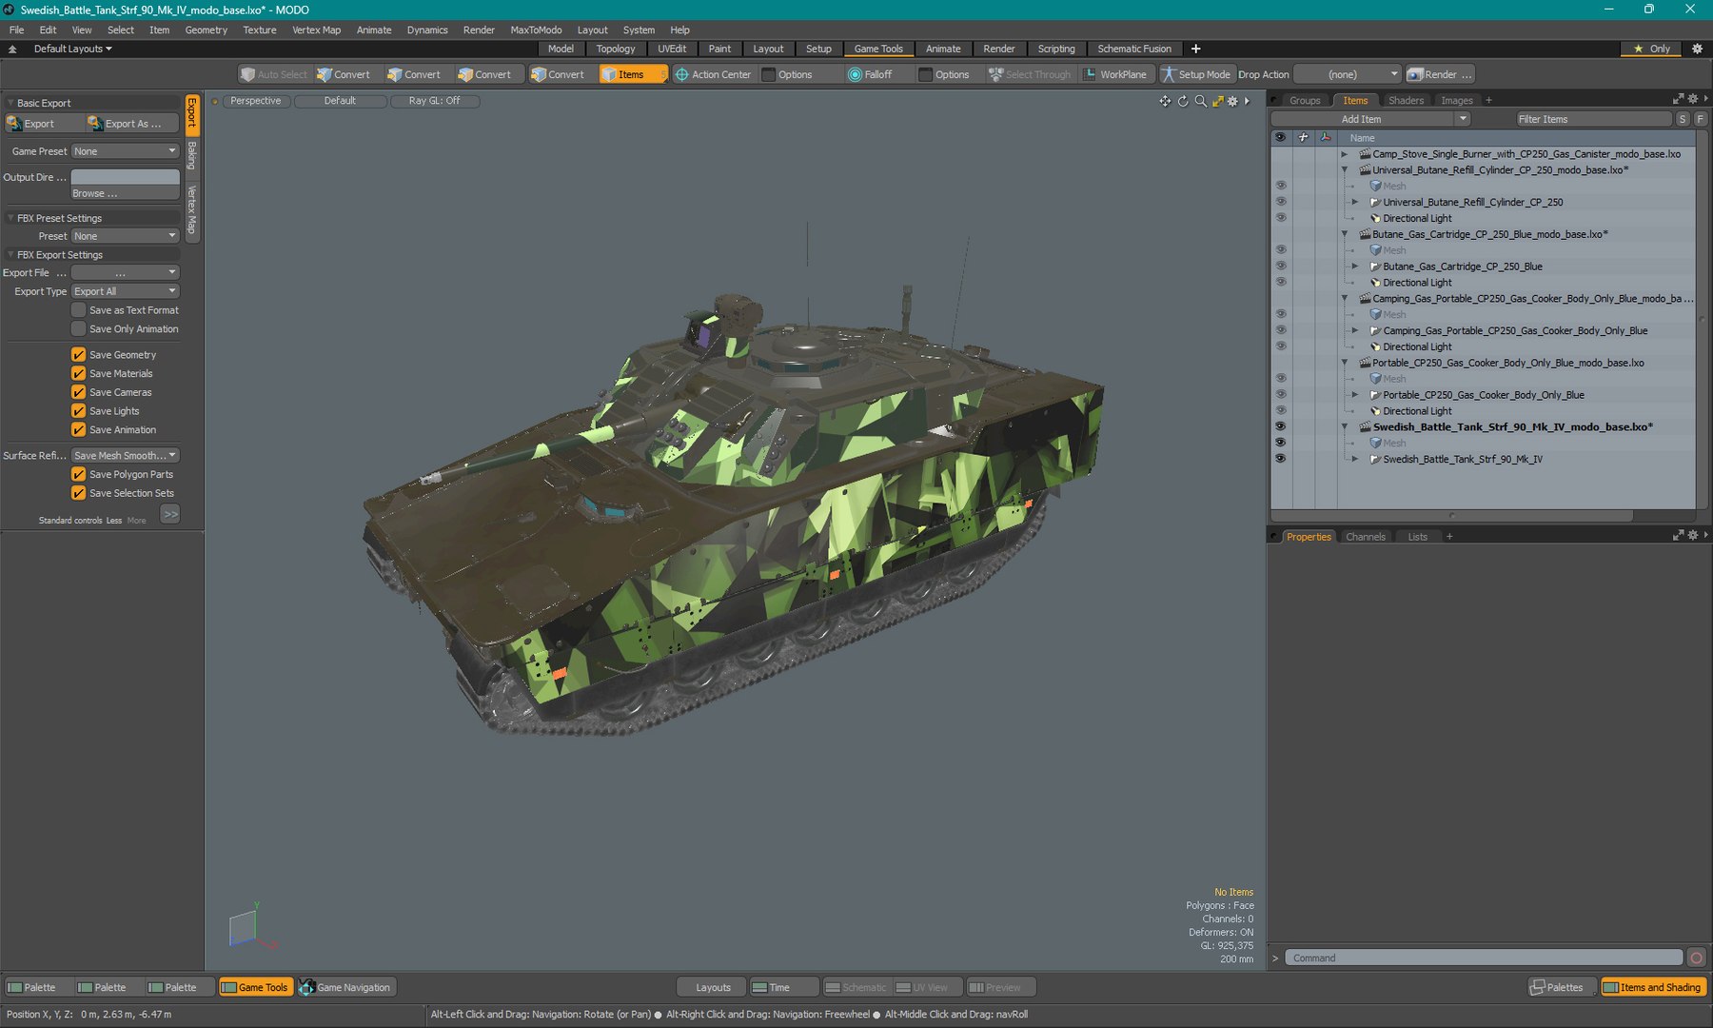Uncheck Save Lights
The image size is (1713, 1028).
[x=79, y=411]
